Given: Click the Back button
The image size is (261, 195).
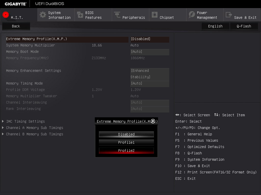Looking at the screenshot, I should pyautogui.click(x=16, y=26).
